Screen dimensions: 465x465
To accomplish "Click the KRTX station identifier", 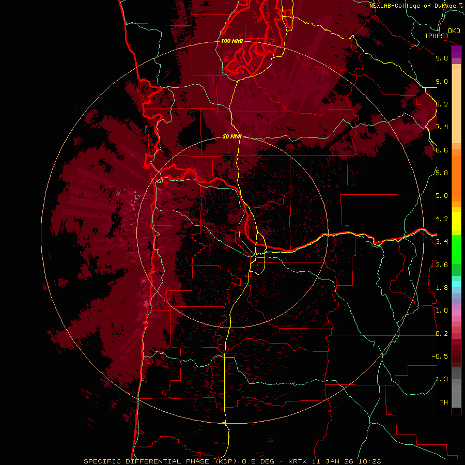I will [x=299, y=461].
